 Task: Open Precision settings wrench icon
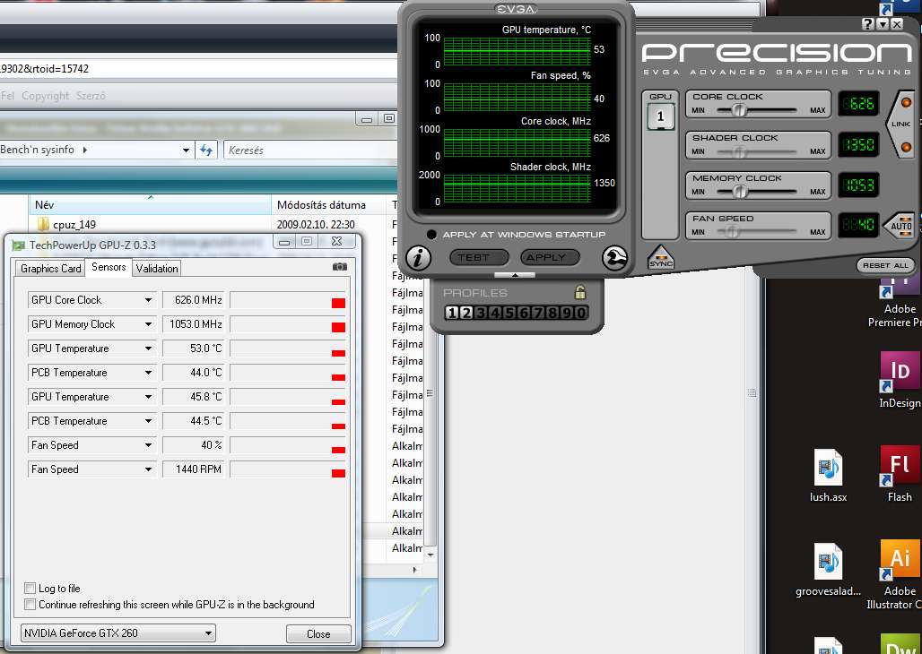(x=614, y=257)
